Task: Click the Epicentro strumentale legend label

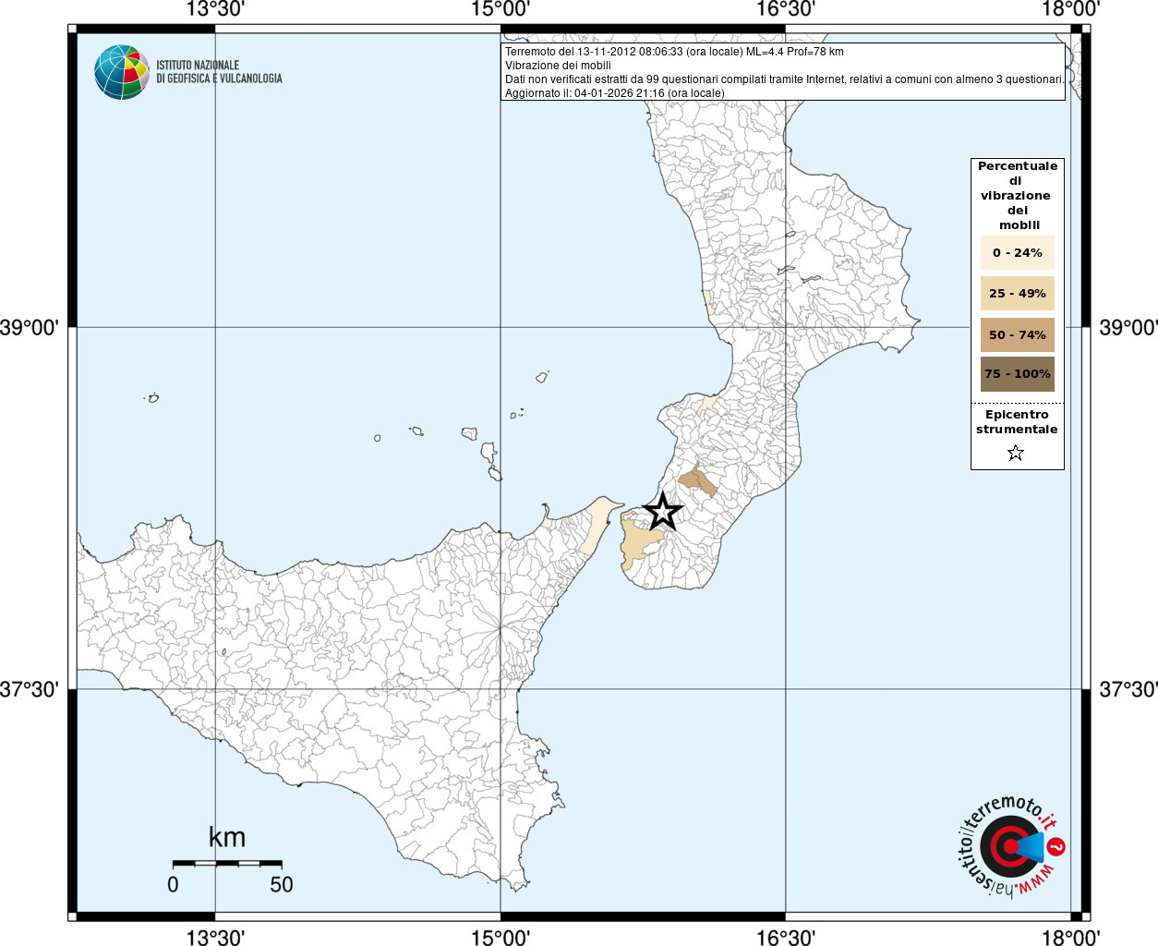Action: [x=1018, y=422]
